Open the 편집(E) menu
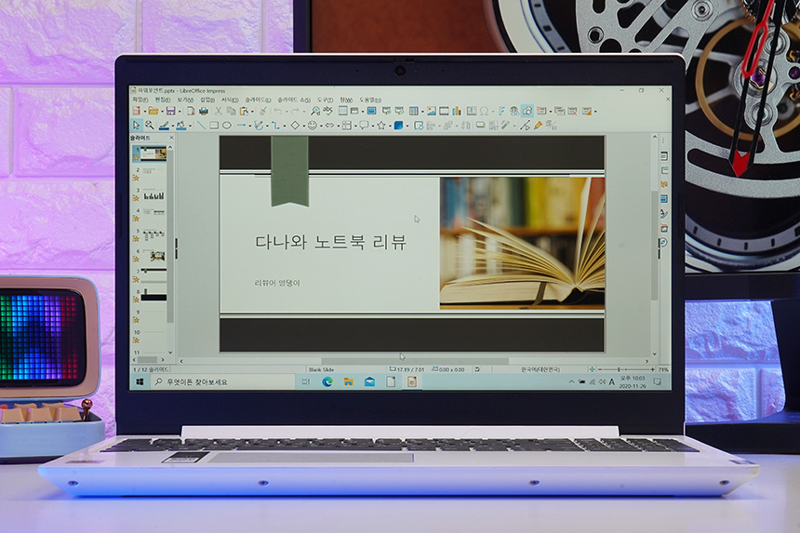The image size is (800, 533). (x=163, y=100)
